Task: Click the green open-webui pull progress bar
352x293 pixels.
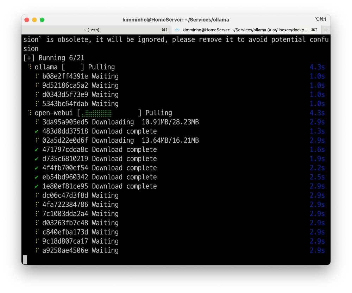Action: pos(96,113)
